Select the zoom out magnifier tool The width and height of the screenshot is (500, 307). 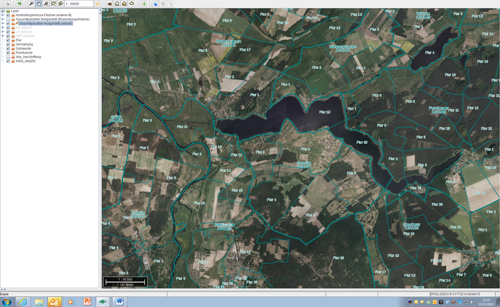46,4
